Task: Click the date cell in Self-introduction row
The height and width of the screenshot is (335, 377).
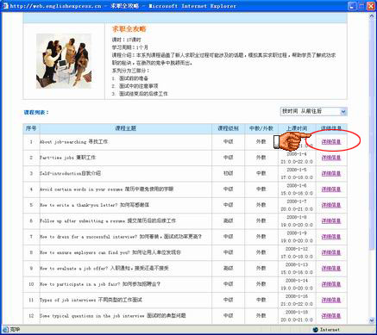Action: tap(297, 174)
